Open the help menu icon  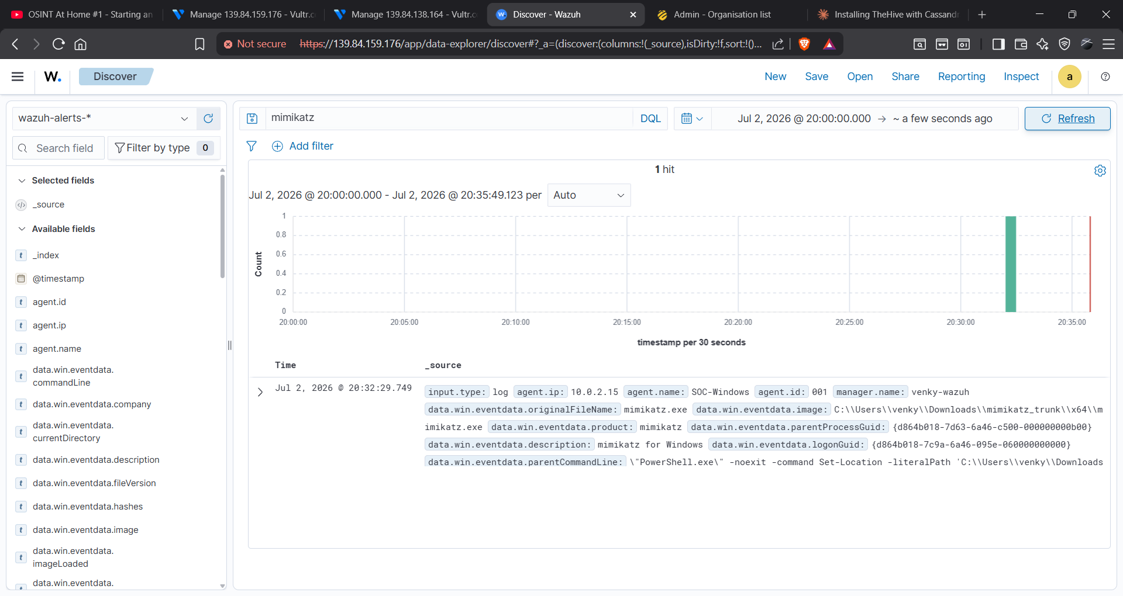[1105, 77]
